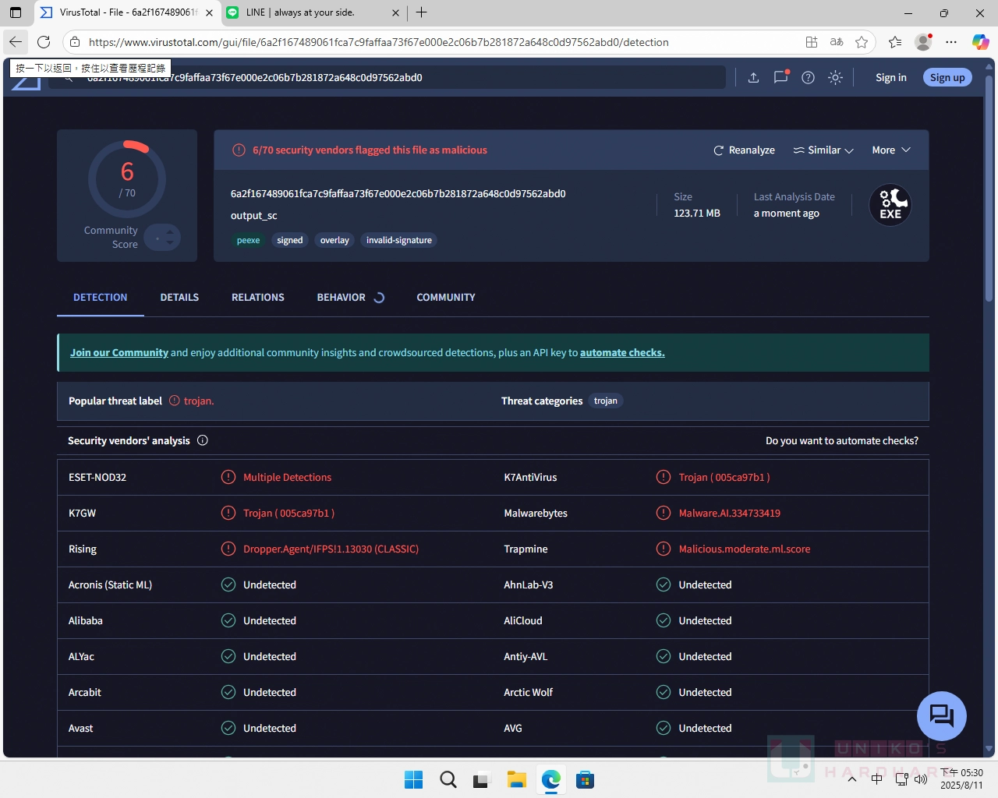Click the invalid-signature tag
Screen dimensions: 998x798
pos(398,240)
